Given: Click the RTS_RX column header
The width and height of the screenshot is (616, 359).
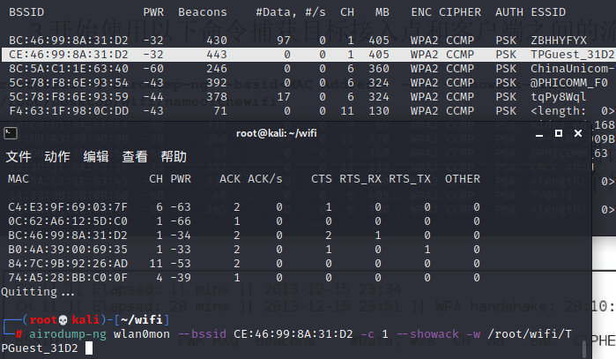Looking at the screenshot, I should pyautogui.click(x=360, y=179).
